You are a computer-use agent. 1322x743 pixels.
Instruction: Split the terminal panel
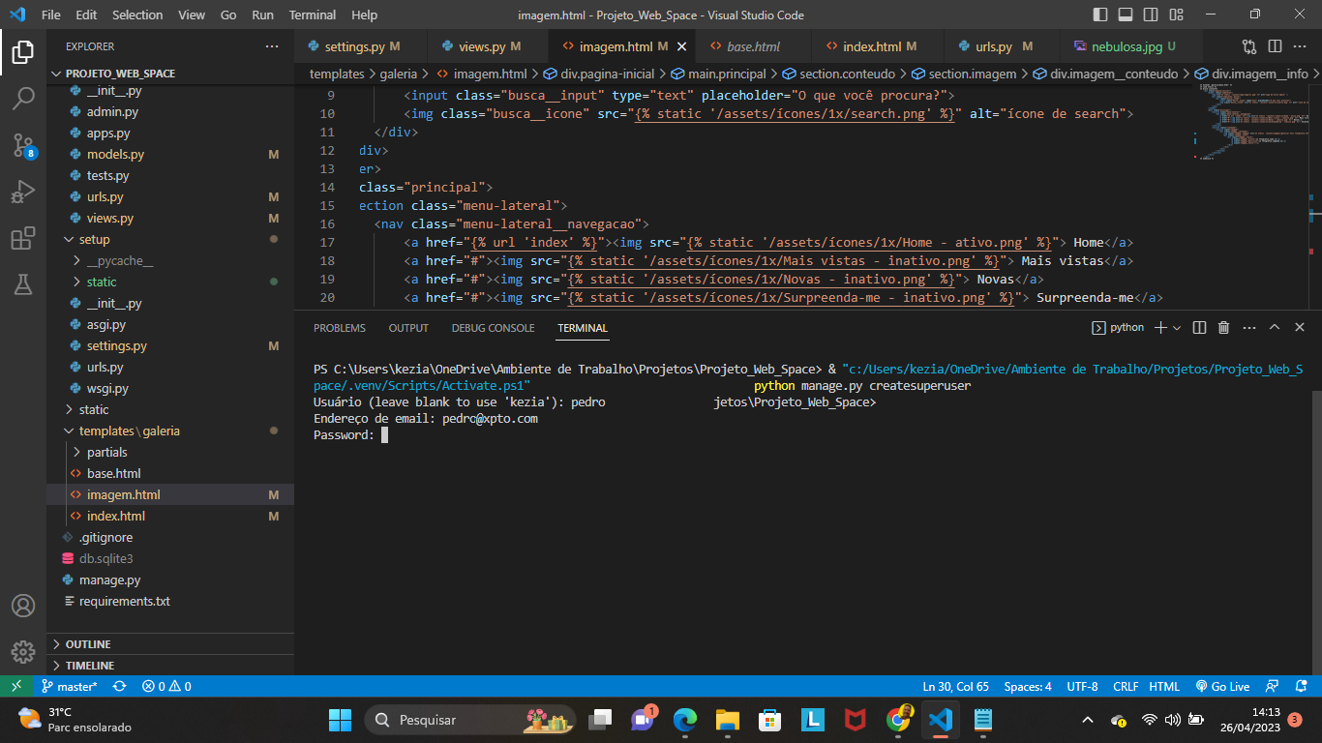[1200, 328]
